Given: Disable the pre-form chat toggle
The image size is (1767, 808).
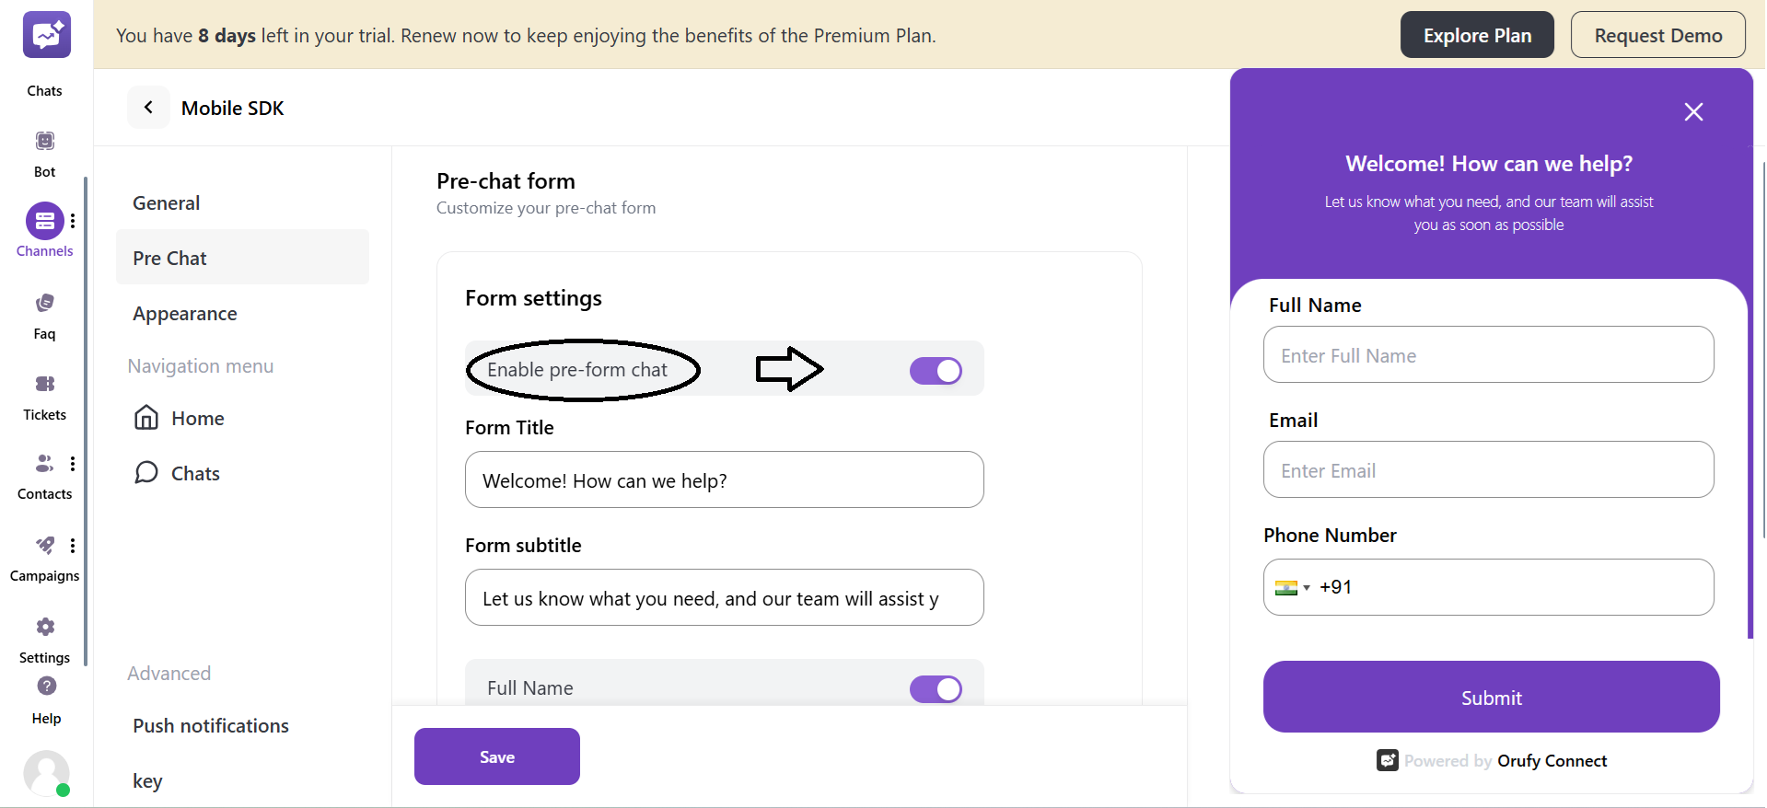Looking at the screenshot, I should pyautogui.click(x=935, y=370).
